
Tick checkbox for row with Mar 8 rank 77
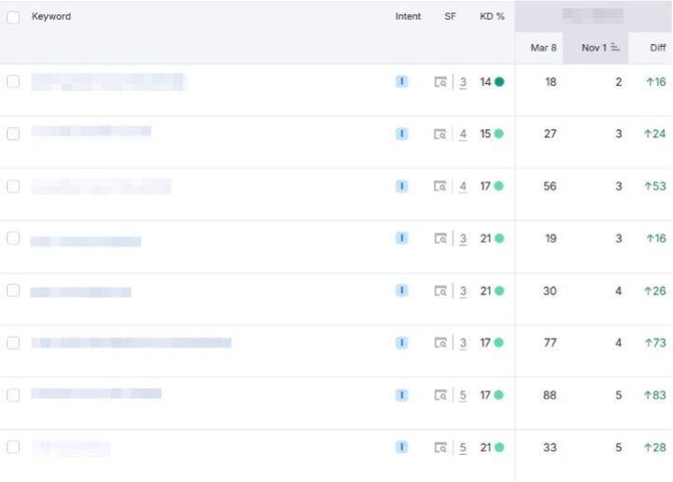click(x=13, y=343)
